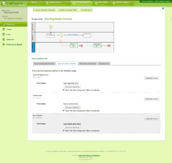Click the Approve Registration activity heading
The width and height of the screenshot is (172, 163).
pyautogui.click(x=41, y=75)
